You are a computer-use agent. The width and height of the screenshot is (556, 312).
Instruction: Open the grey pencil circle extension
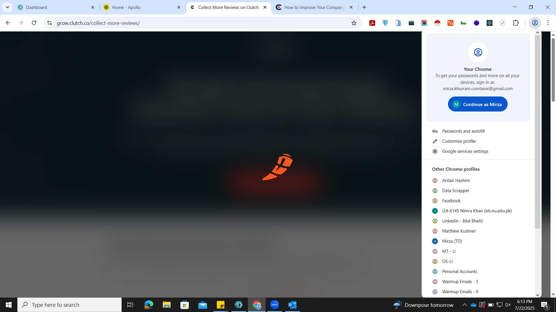502,23
